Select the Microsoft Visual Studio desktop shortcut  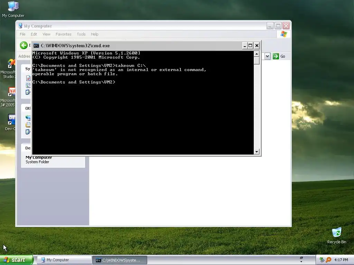pyautogui.click(x=8, y=69)
